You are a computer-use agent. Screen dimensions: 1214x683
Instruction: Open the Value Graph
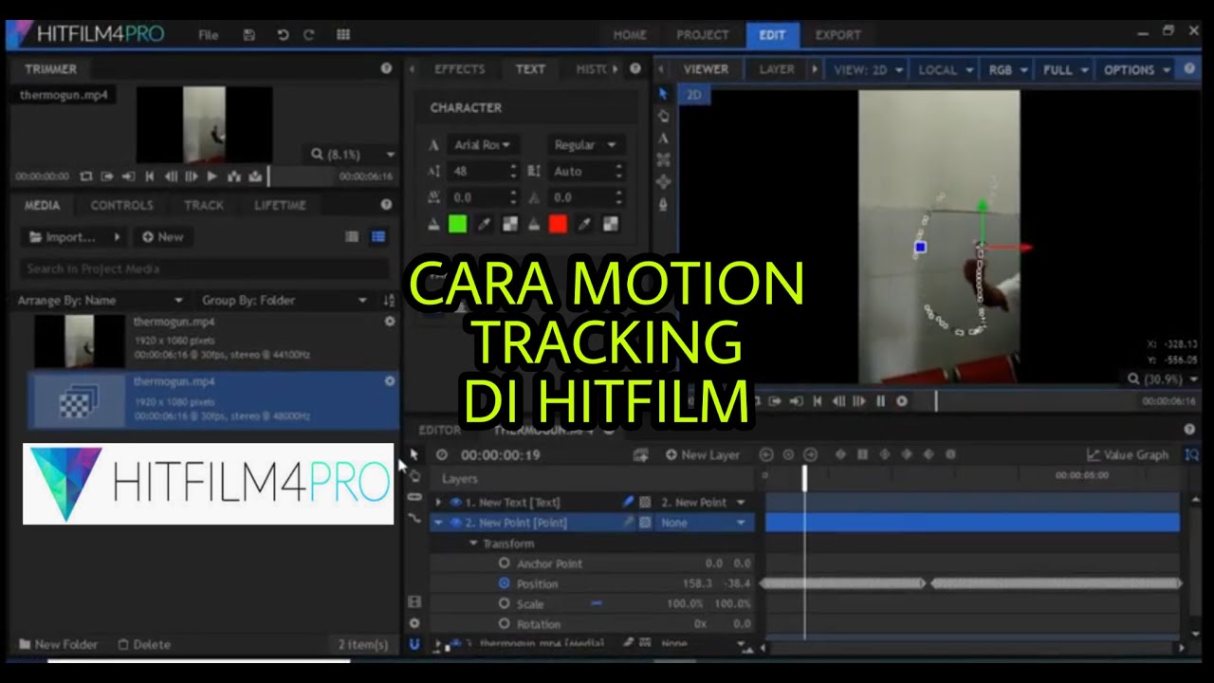tap(1128, 455)
